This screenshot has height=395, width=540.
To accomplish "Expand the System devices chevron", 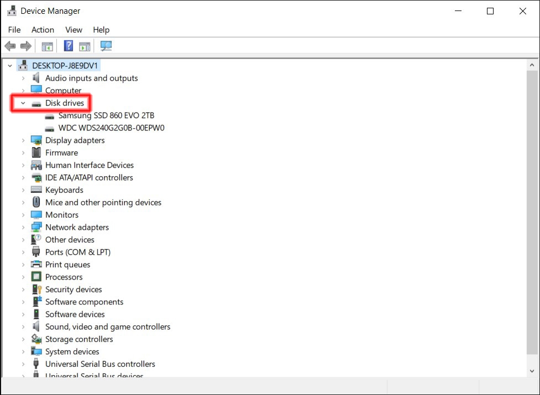I will tap(23, 352).
